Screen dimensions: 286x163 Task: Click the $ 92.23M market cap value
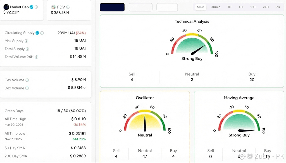11,12
